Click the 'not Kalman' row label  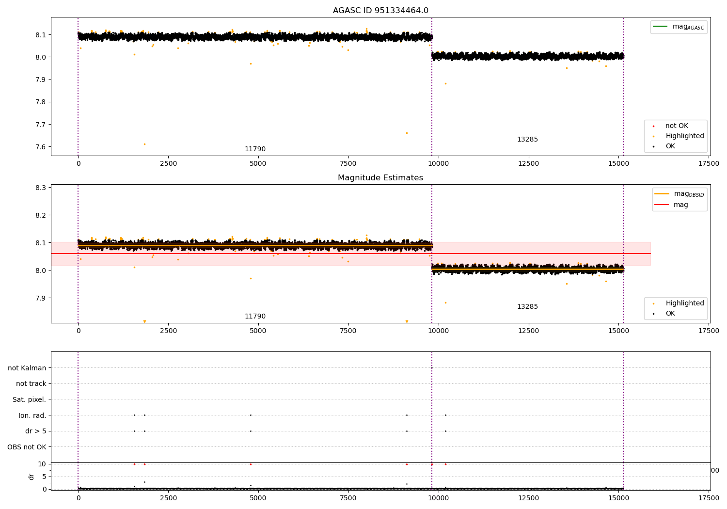click(x=27, y=368)
